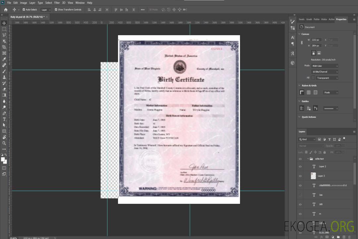This screenshot has height=239, width=358.
Task: Select the Brush tool
Action: pyautogui.click(x=4, y=71)
